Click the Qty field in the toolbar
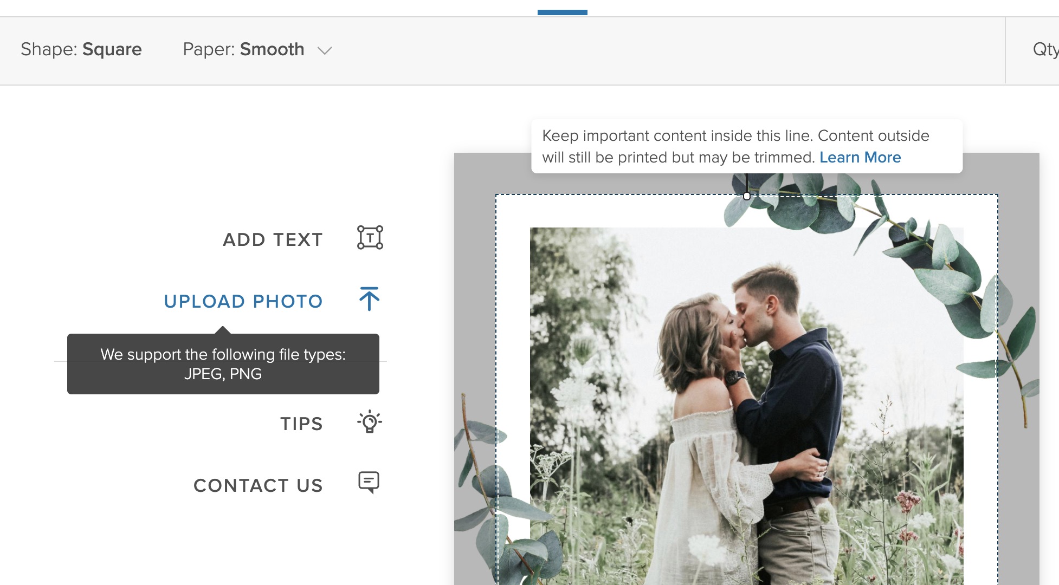 (1044, 49)
